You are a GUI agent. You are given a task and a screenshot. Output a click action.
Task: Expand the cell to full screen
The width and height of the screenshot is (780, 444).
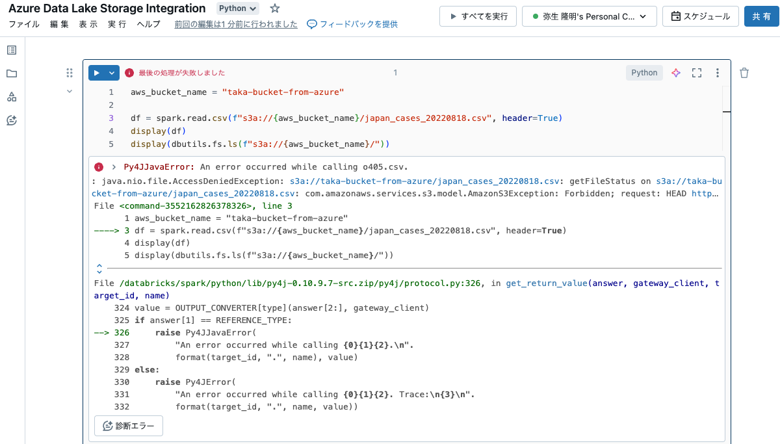(x=697, y=73)
